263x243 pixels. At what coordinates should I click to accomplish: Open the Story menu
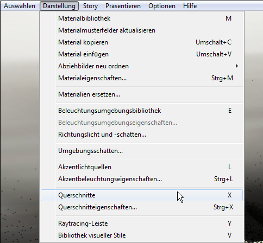(90, 6)
